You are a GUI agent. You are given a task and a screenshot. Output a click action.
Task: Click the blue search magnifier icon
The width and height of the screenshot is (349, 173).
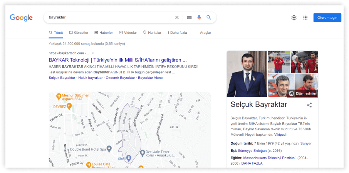click(209, 17)
